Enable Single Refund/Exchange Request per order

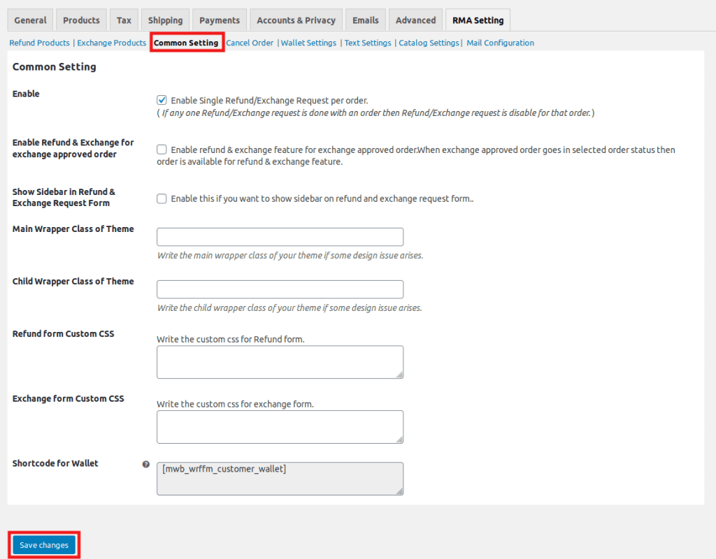click(x=162, y=100)
